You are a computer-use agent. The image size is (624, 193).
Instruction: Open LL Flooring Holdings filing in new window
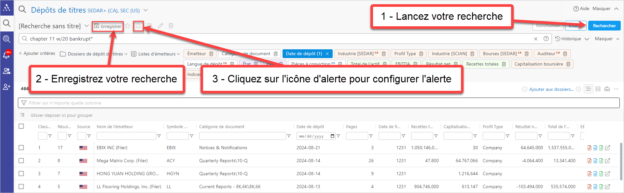[607, 187]
